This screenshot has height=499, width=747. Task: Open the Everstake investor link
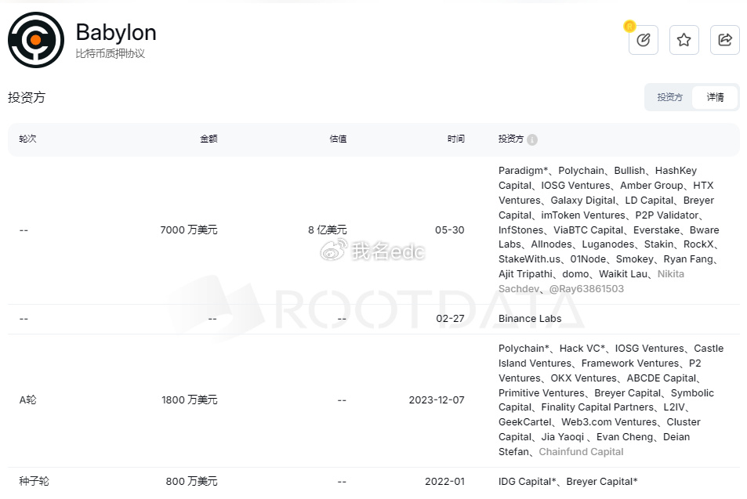[x=657, y=230]
